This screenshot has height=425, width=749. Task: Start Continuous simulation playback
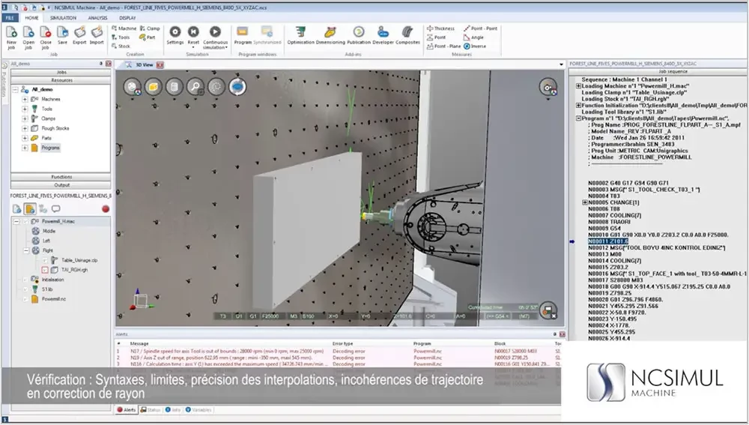coord(216,37)
